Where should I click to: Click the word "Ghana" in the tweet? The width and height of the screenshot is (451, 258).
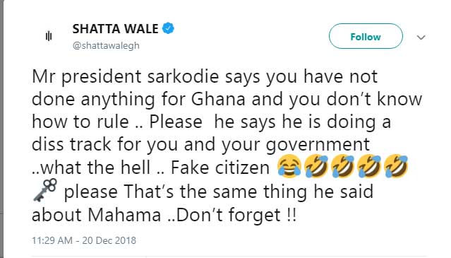click(218, 100)
